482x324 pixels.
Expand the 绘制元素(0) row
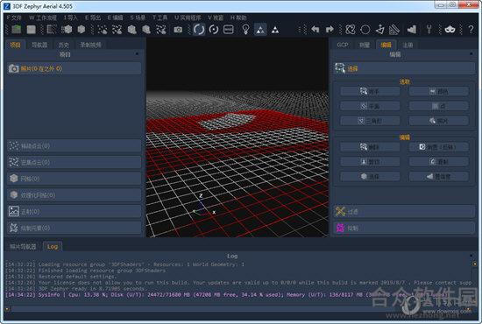click(x=74, y=228)
